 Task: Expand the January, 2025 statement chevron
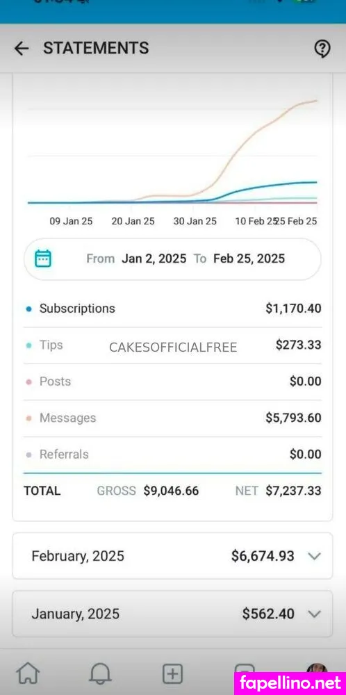(x=314, y=614)
